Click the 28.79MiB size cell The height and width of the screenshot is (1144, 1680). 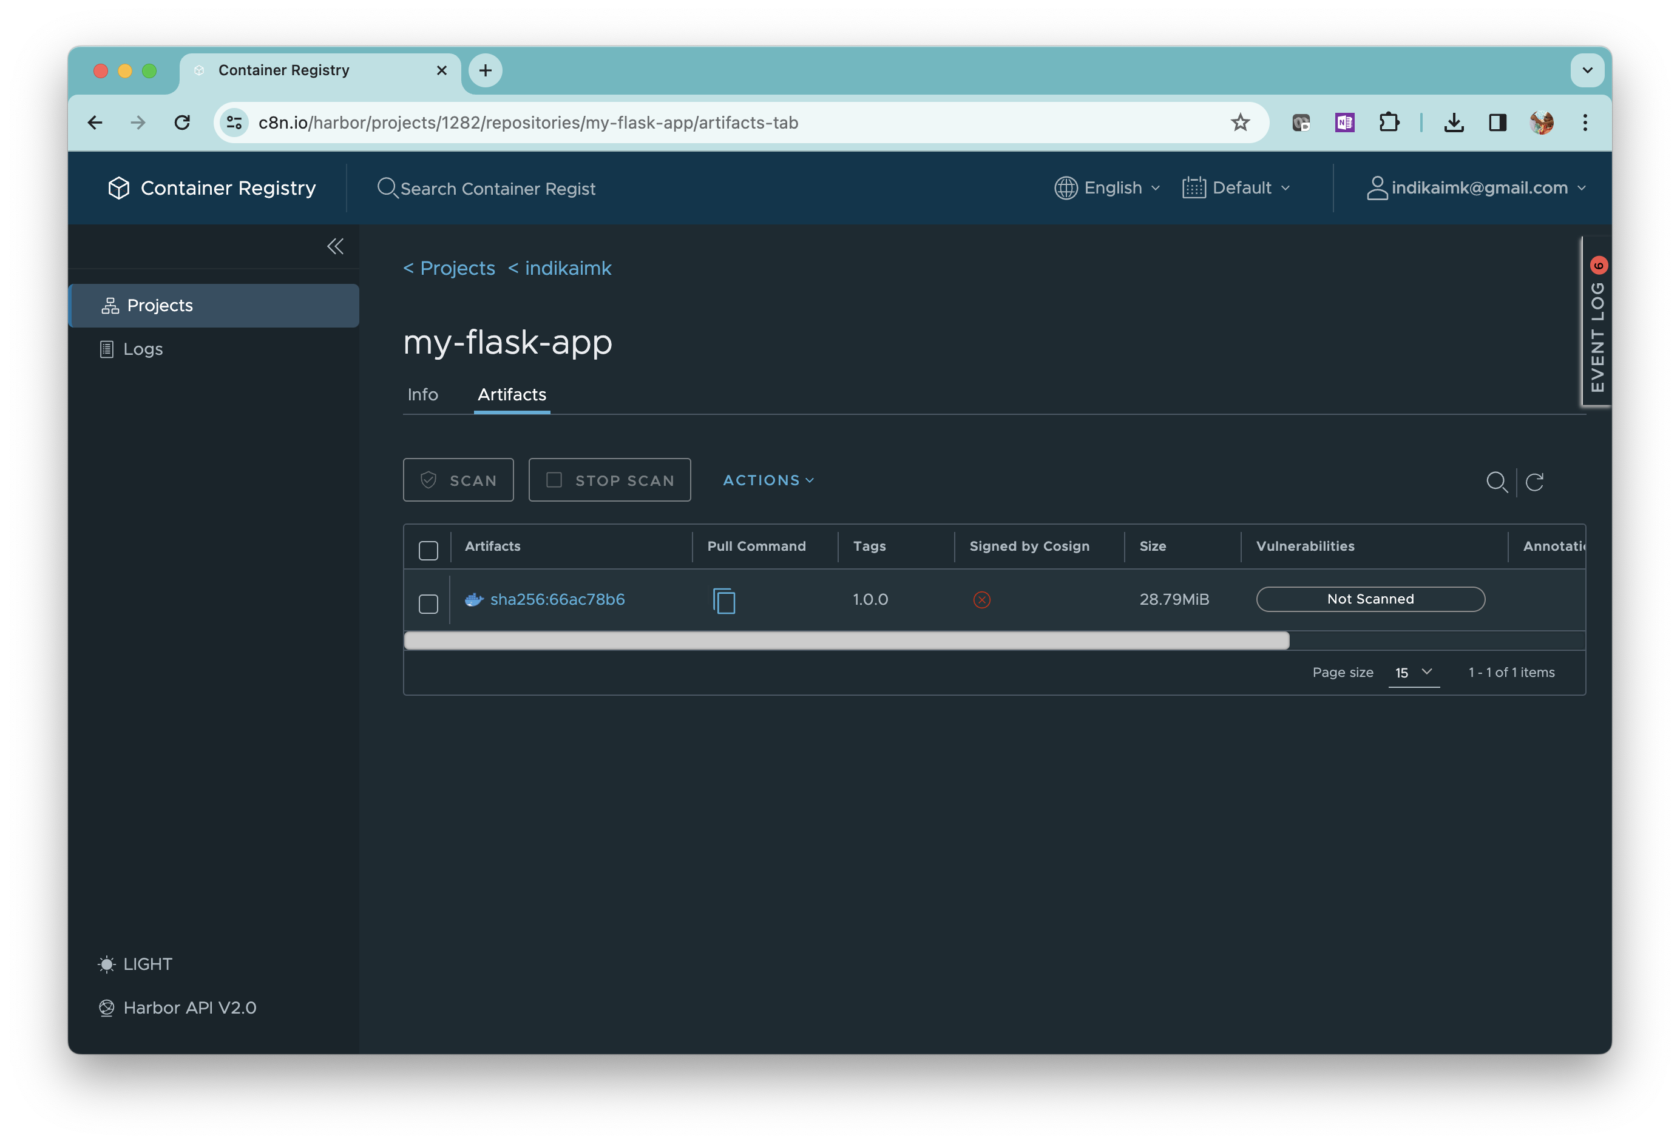pos(1174,599)
